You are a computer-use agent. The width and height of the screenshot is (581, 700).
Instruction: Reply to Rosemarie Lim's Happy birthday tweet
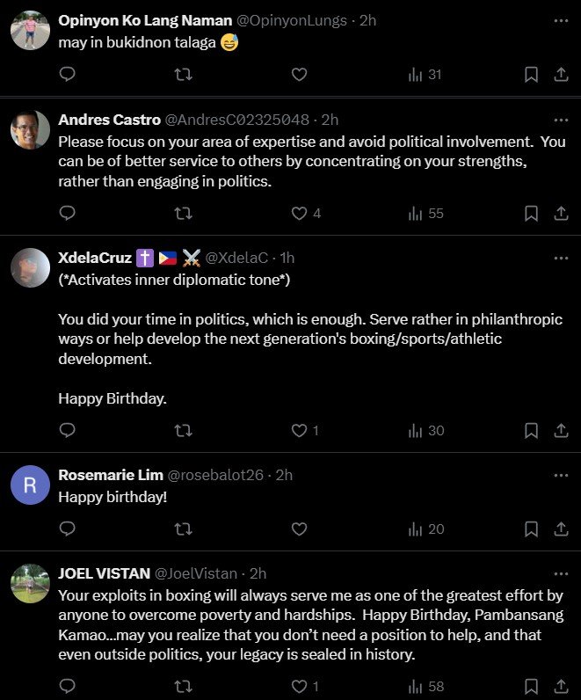coord(67,529)
